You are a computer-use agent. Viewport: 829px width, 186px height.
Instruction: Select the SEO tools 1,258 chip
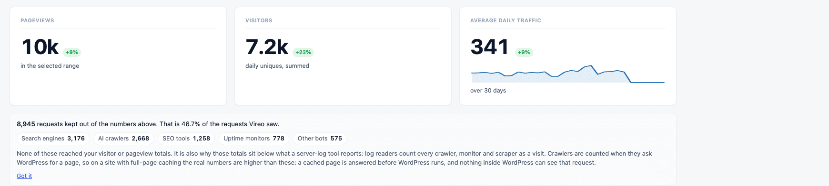[186, 139]
